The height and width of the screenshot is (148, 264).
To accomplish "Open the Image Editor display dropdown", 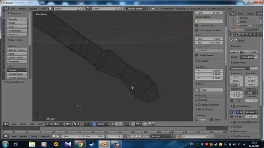I will 247,57.
